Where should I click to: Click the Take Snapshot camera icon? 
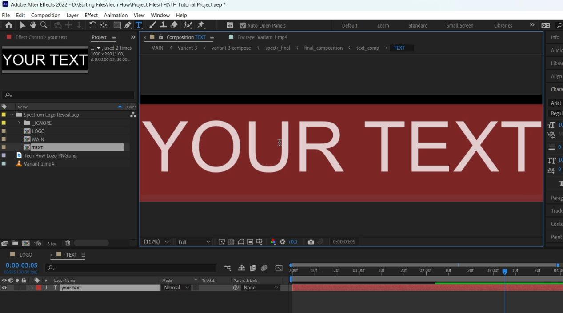coord(311,242)
